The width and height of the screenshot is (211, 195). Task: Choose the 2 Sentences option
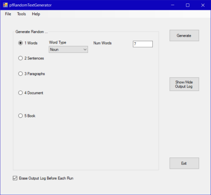tap(20, 58)
